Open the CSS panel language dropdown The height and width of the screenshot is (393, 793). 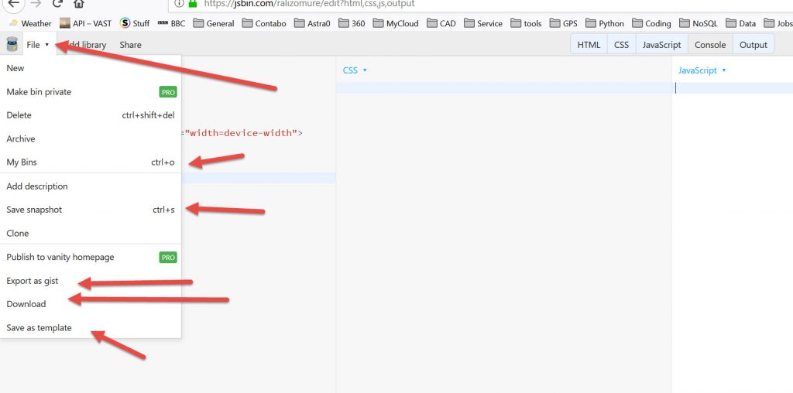(355, 70)
